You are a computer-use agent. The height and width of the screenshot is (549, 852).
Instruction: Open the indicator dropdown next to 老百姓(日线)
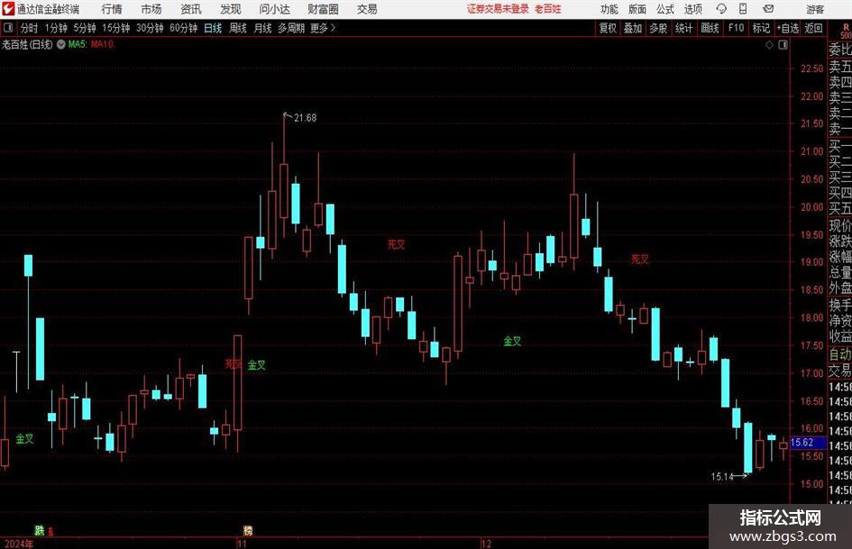[61, 44]
